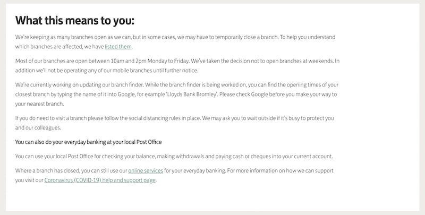The image size is (425, 215).
Task: Select the paragraph starting "Most of our branches"
Action: 175,62
